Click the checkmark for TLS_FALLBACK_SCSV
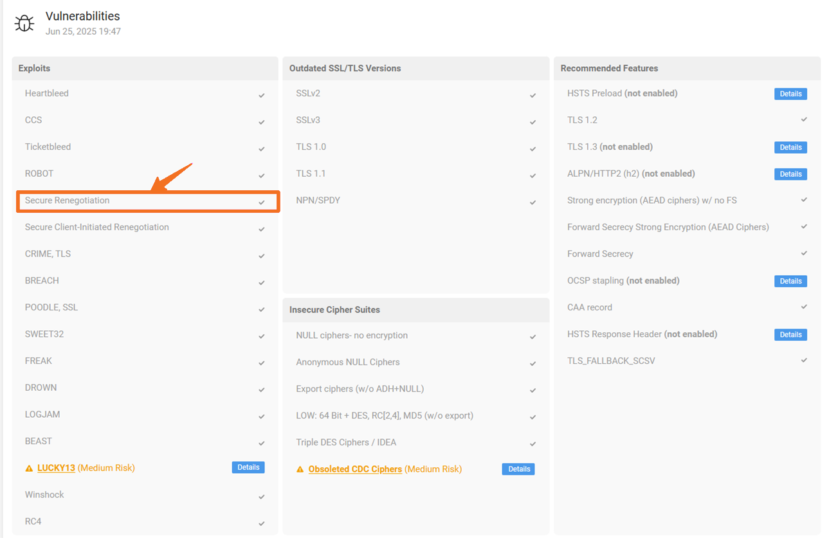829x538 pixels. (804, 361)
